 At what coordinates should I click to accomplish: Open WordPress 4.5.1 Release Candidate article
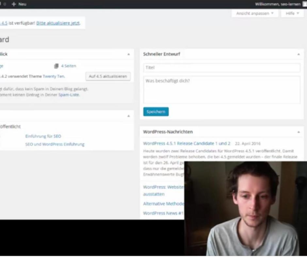point(186,144)
